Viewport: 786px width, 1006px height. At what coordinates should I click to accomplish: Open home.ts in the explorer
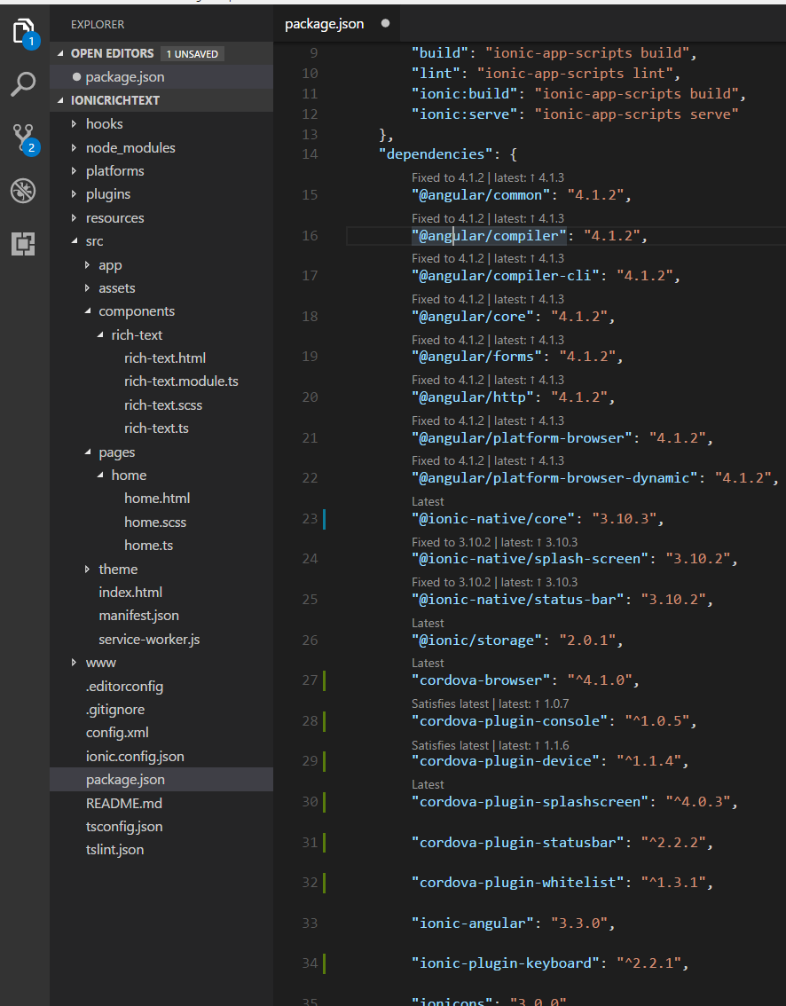[148, 545]
